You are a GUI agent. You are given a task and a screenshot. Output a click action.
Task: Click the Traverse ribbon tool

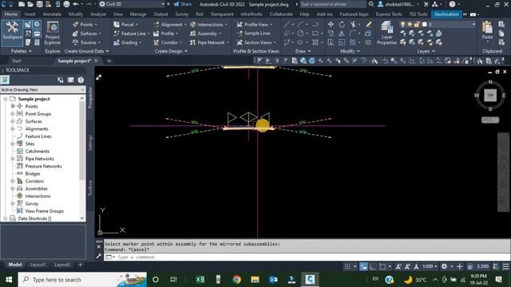click(86, 42)
